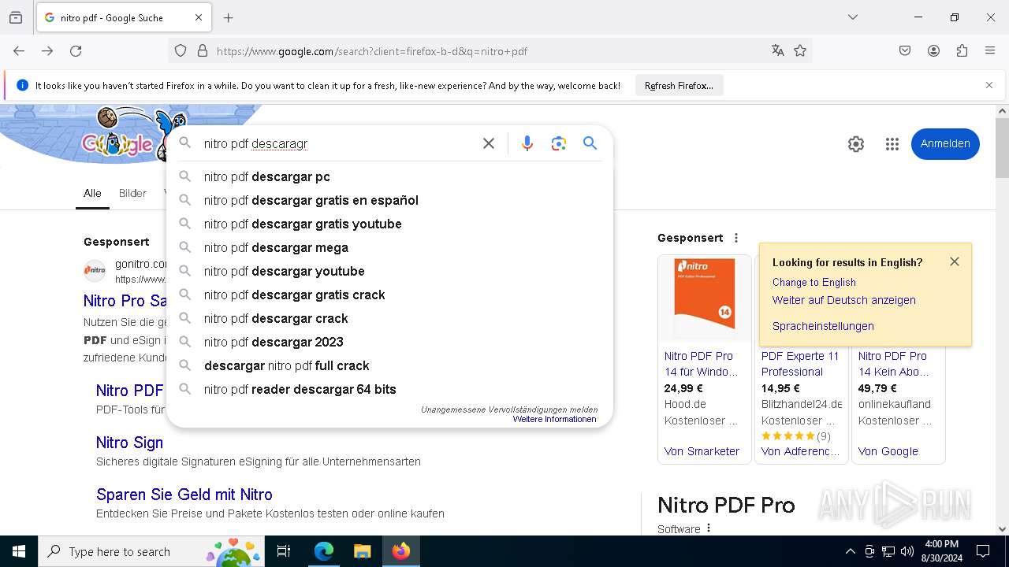Switch to the Bilder tab

(132, 193)
